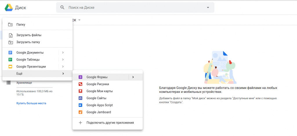Viewport: 297px width, 136px height.
Task: Expand the Google Формы submenu arrow
Action: (133, 77)
